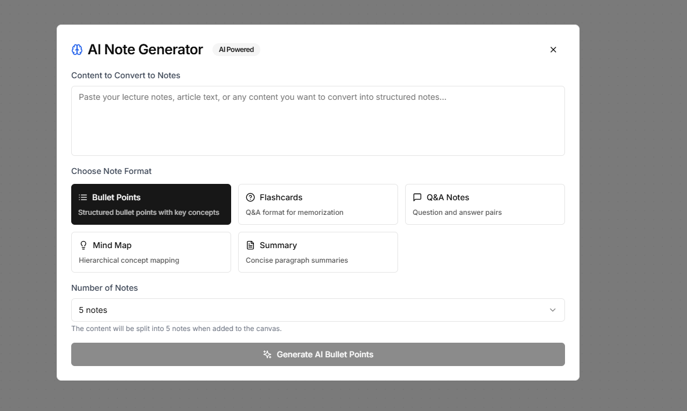The image size is (687, 411).
Task: Click the Mind Map lightbulb icon
Action: (83, 245)
